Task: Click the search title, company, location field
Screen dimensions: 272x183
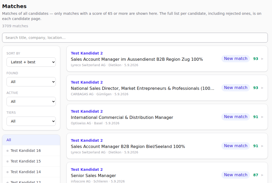Action: (x=135, y=38)
